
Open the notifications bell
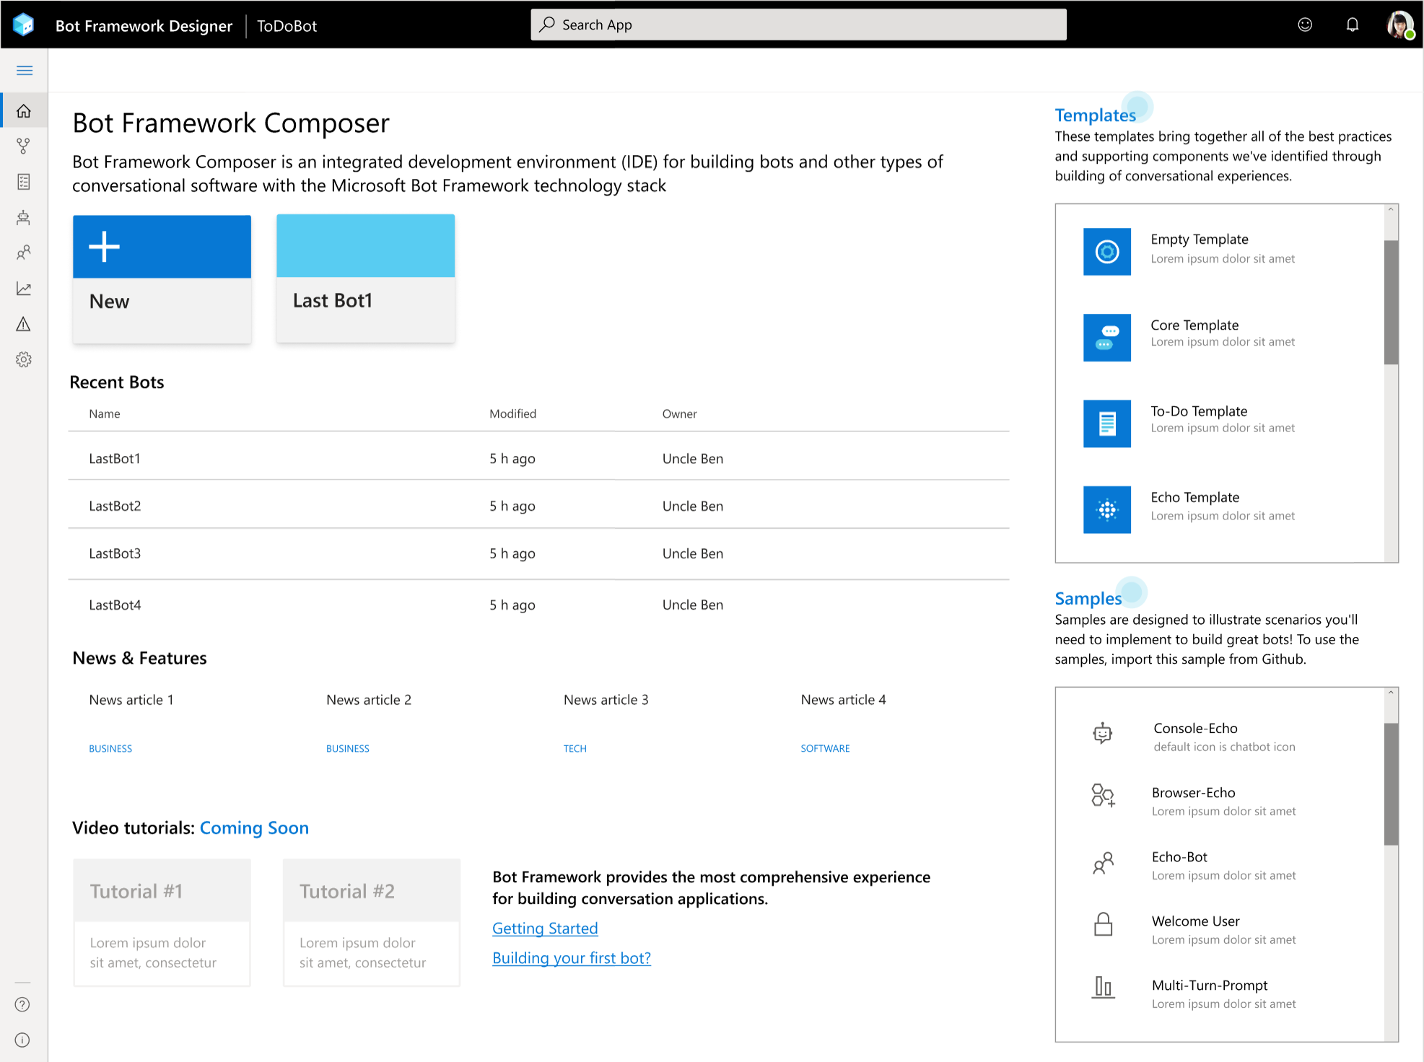pyautogui.click(x=1353, y=25)
